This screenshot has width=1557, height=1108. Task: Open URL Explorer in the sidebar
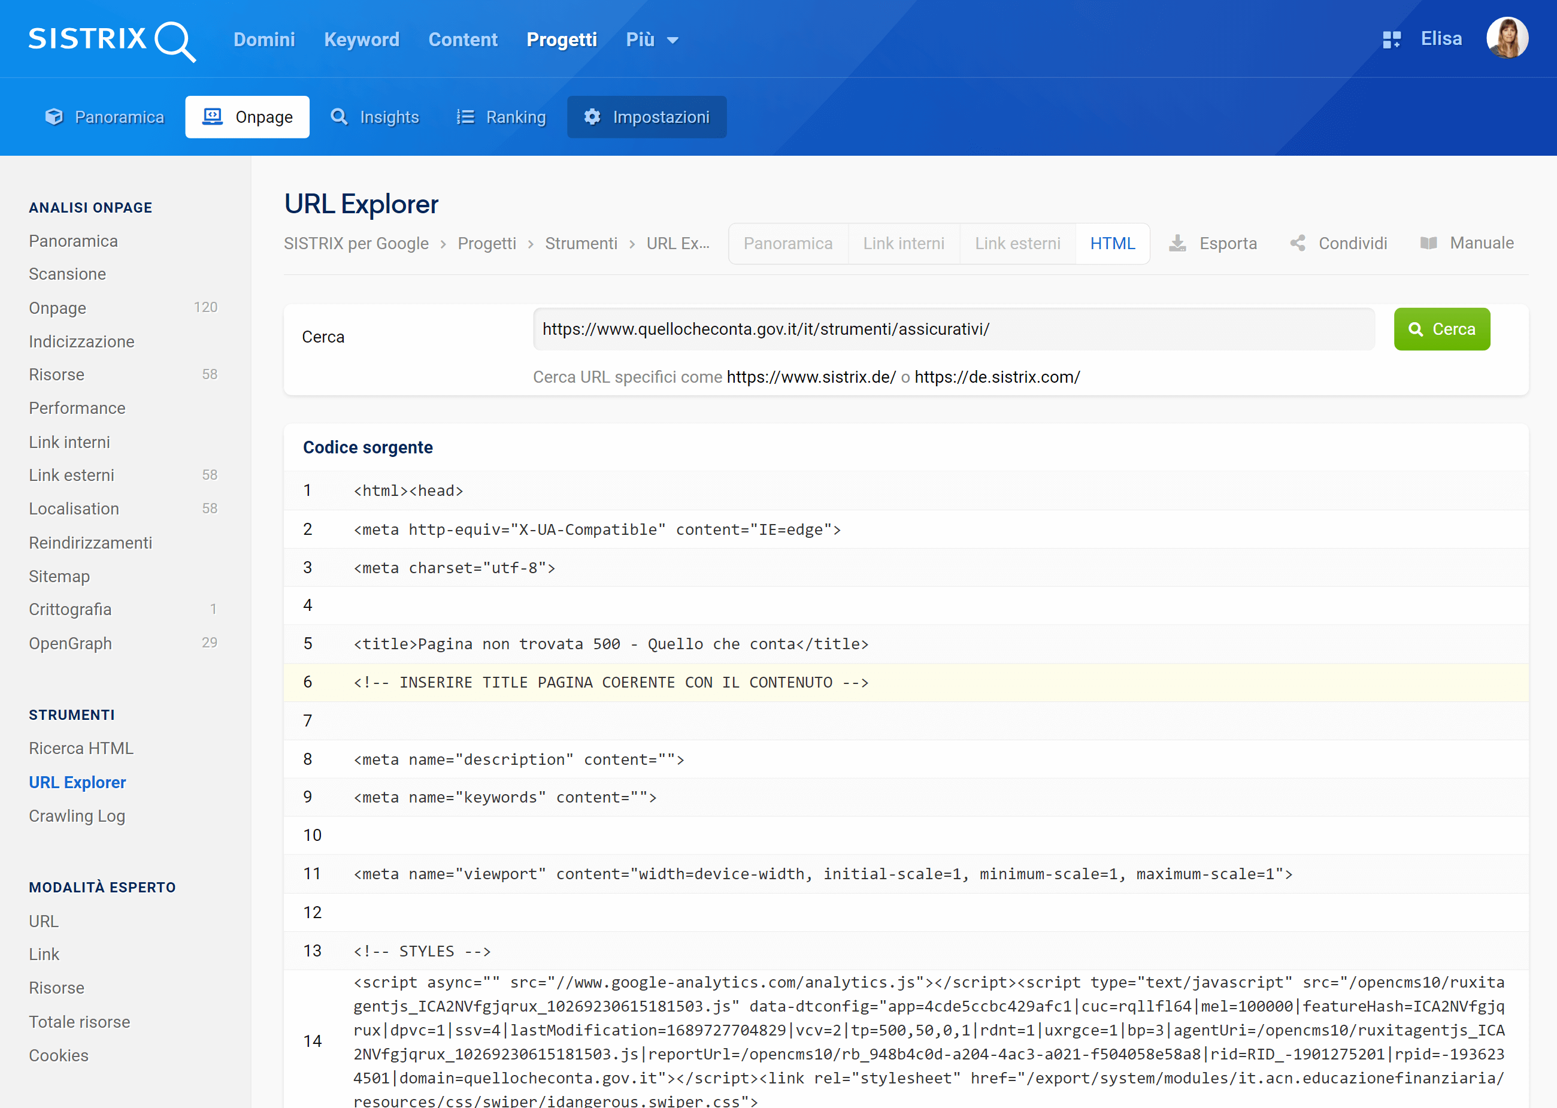click(x=77, y=782)
